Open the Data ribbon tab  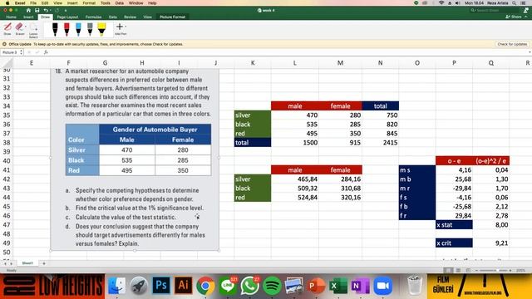(x=113, y=17)
